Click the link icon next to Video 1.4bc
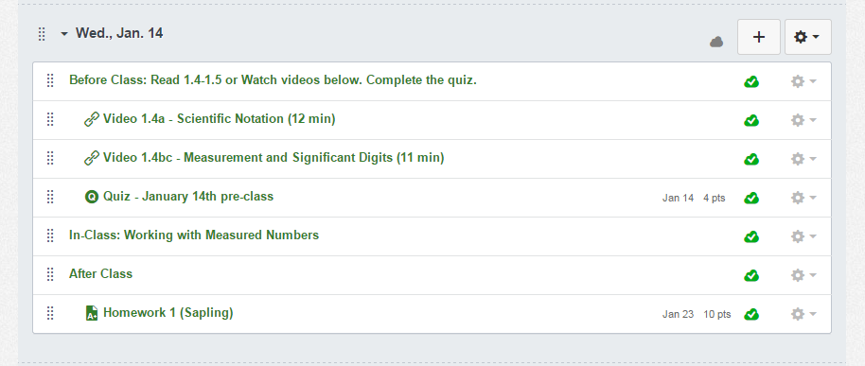 92,158
